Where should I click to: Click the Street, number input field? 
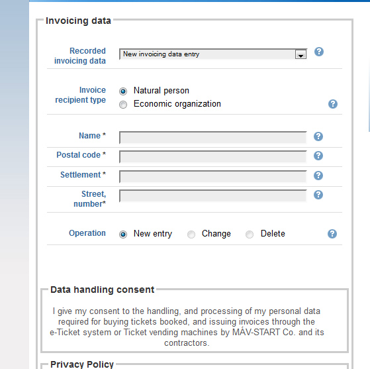pos(213,196)
